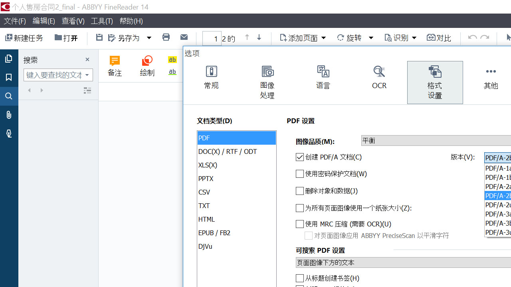Open the attachments panel via paperclip icon
The width and height of the screenshot is (511, 287).
click(9, 115)
